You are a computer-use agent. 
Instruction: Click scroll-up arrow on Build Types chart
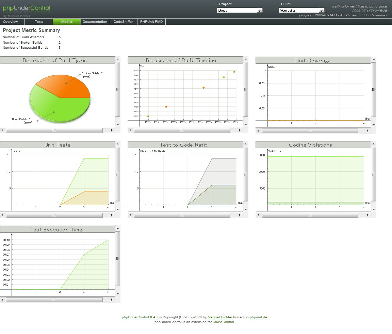pyautogui.click(x=118, y=59)
